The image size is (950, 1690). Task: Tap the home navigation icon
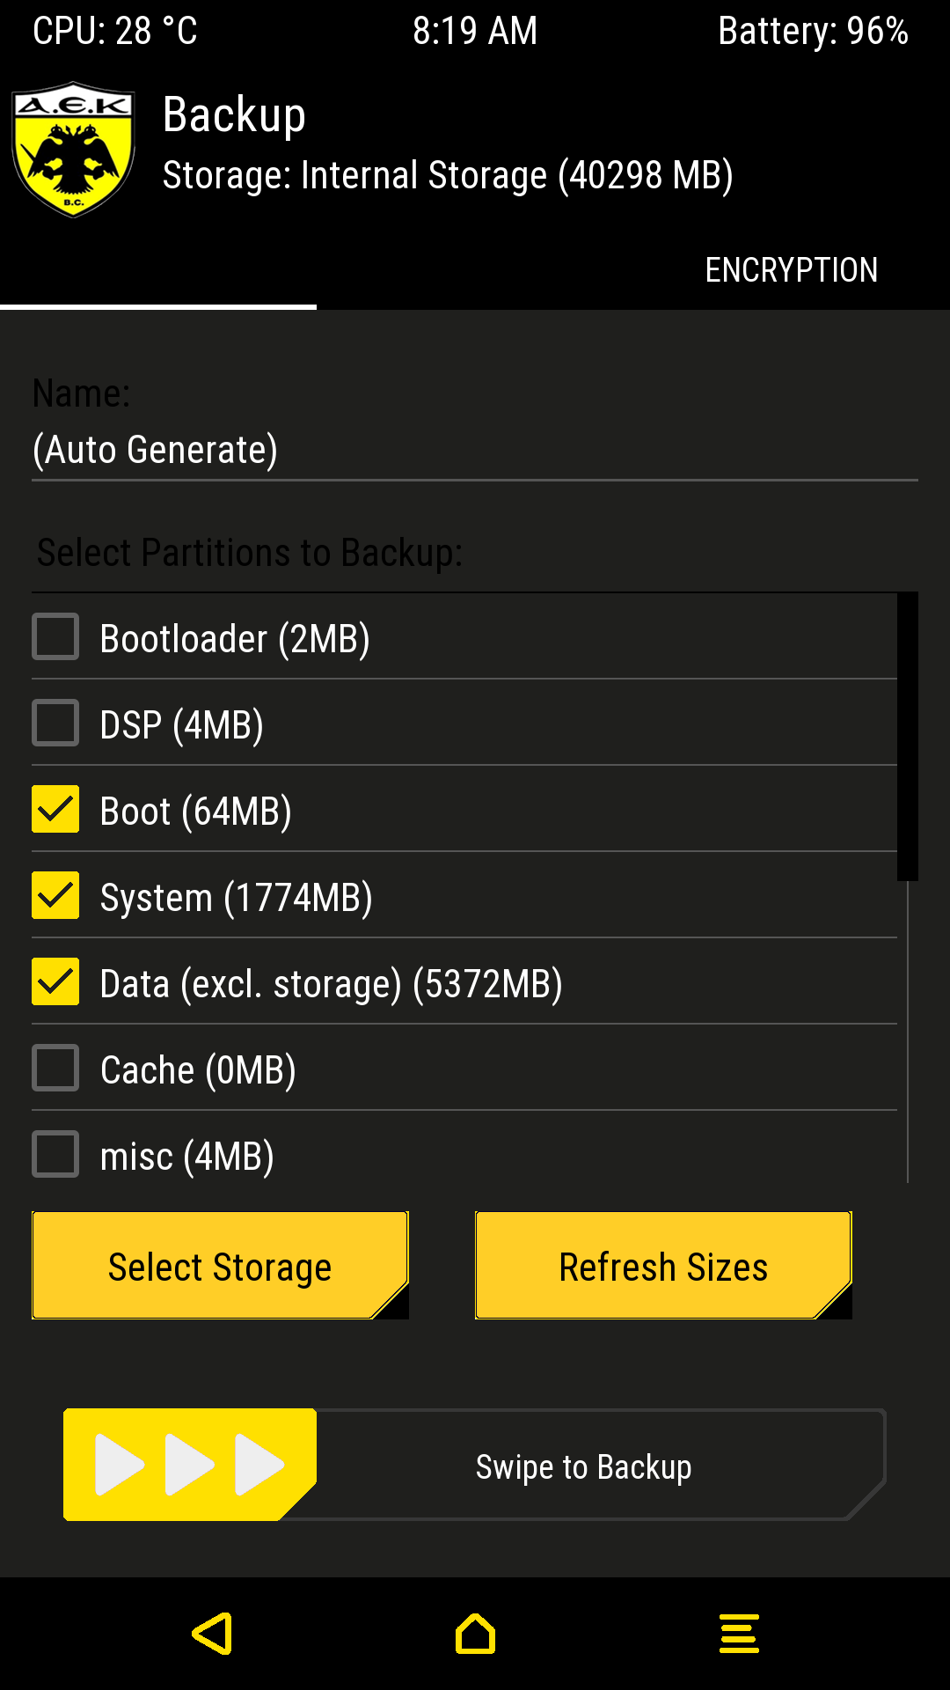475,1634
